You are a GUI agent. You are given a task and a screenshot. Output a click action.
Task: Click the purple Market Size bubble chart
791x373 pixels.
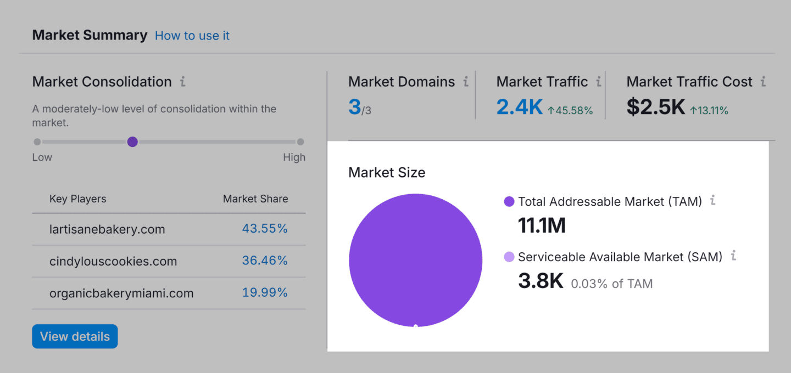click(415, 259)
